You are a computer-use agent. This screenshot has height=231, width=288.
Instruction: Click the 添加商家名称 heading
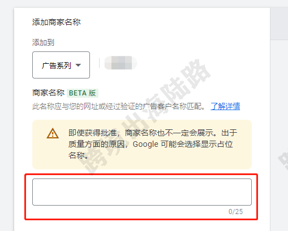[57, 22]
